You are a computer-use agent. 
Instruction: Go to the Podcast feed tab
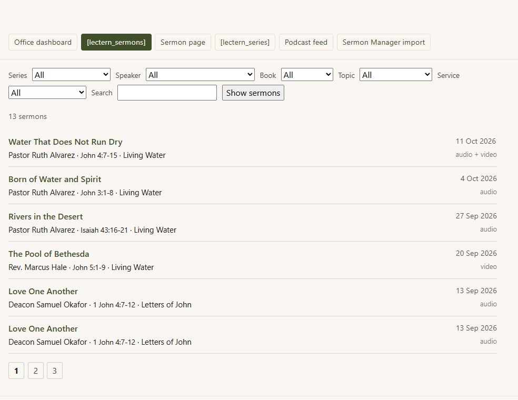coord(306,42)
